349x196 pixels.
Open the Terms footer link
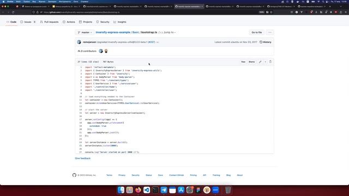pos(109,175)
